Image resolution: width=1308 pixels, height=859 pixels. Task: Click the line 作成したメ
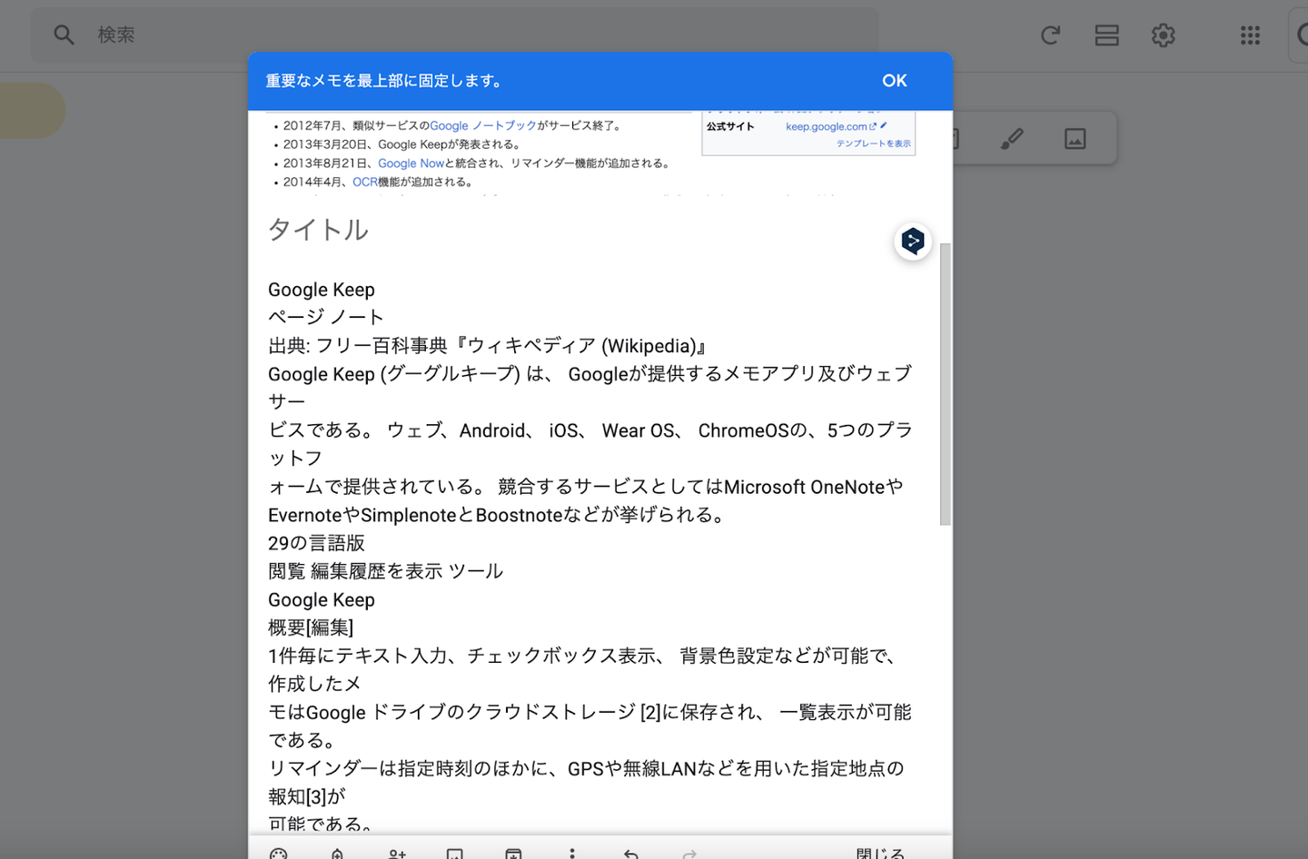pos(314,683)
